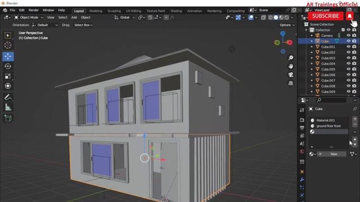
Task: Select the Rotate tool in left toolbar
Action: (8, 66)
